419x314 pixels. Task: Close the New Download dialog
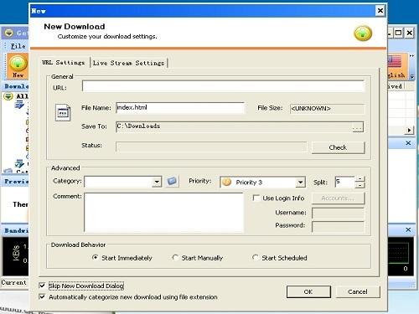point(380,11)
